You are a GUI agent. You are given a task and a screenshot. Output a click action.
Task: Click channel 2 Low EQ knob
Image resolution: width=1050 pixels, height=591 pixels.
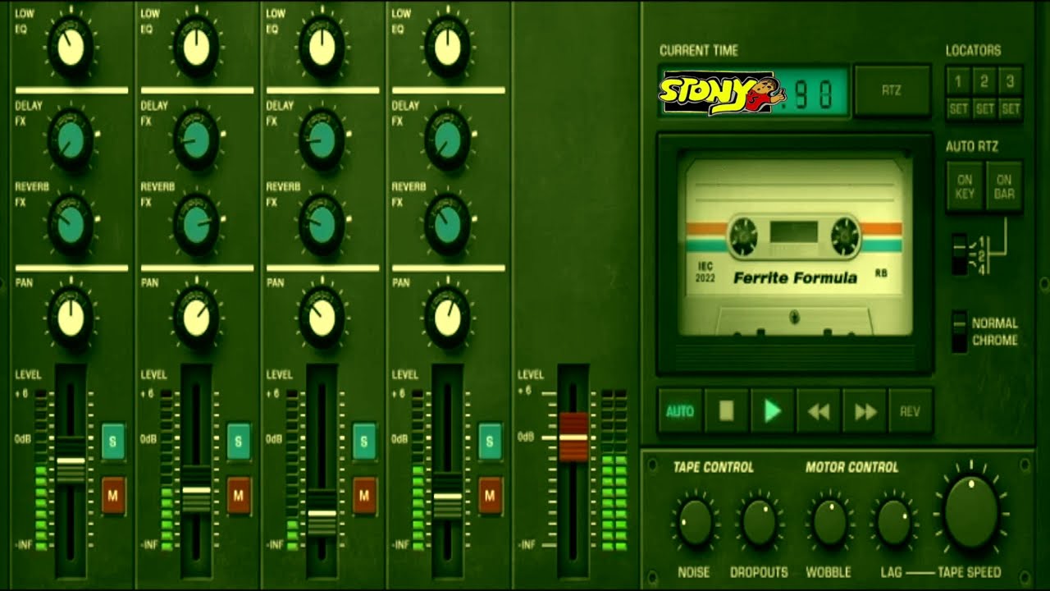[197, 48]
